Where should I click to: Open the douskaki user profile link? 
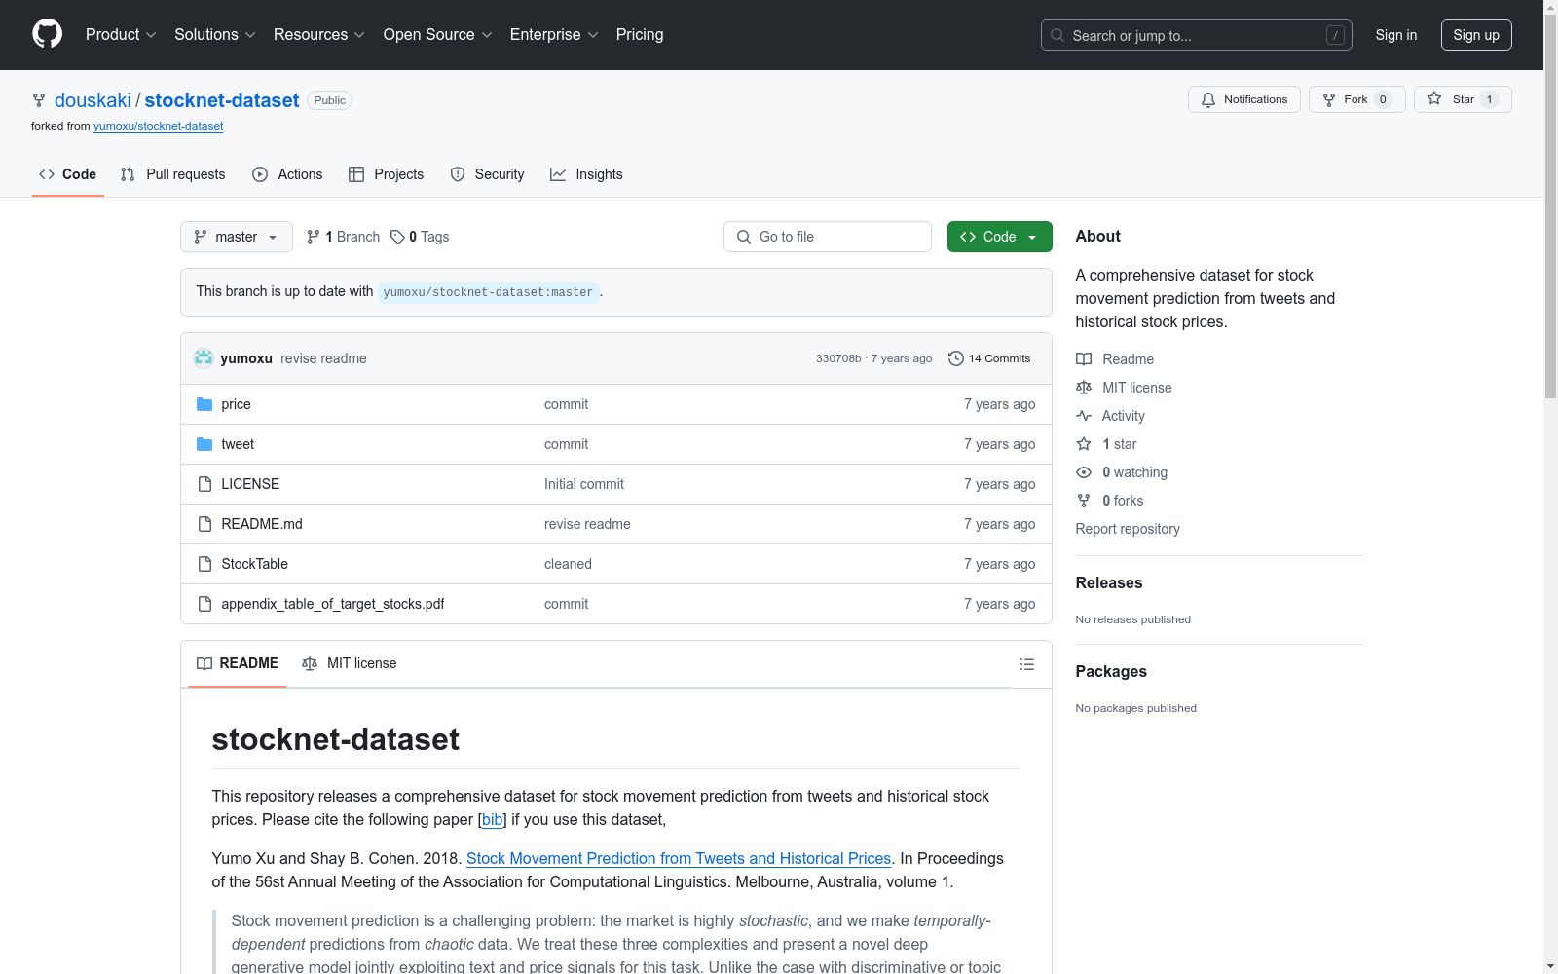click(x=93, y=100)
